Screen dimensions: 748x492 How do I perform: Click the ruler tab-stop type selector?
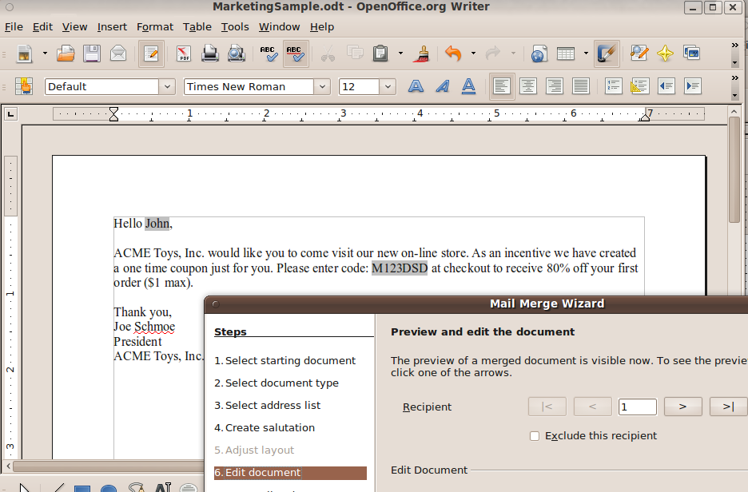click(10, 114)
